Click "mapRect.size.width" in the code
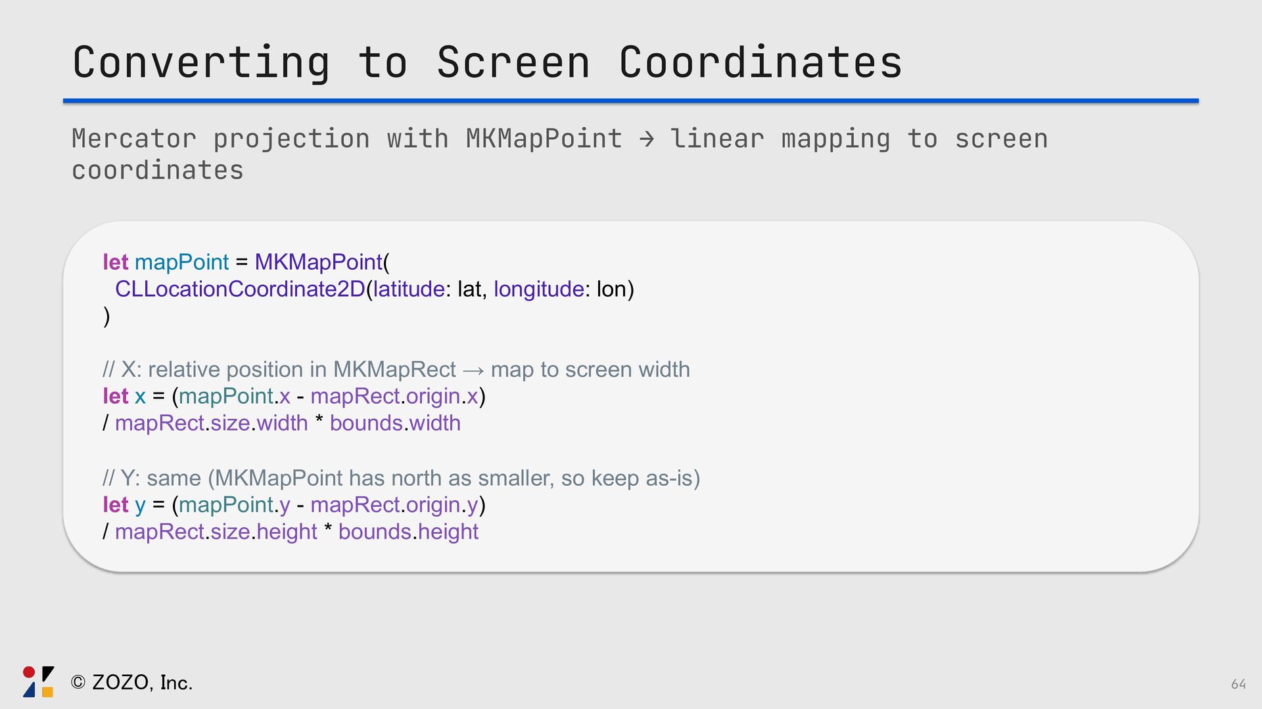This screenshot has height=709, width=1262. [211, 423]
